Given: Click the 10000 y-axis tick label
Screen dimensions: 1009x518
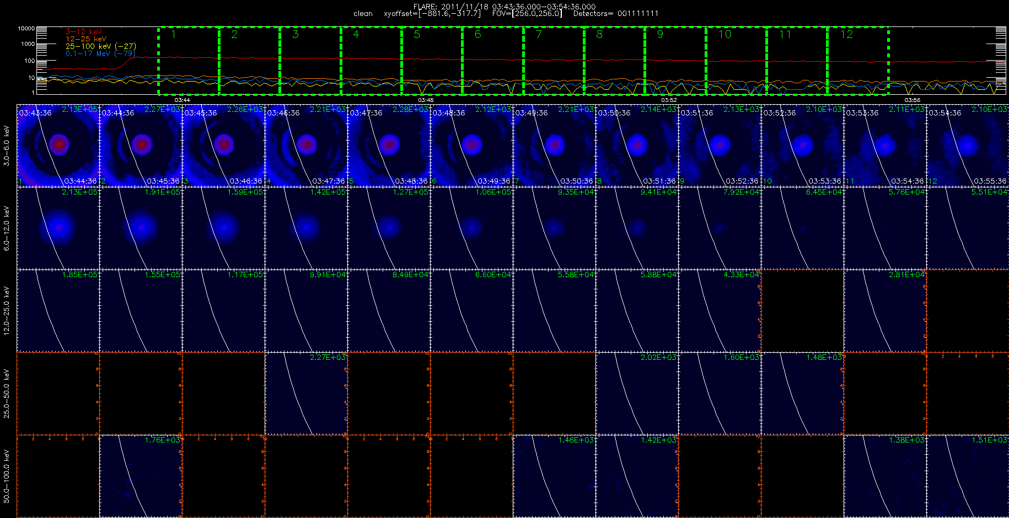Looking at the screenshot, I should (x=26, y=28).
